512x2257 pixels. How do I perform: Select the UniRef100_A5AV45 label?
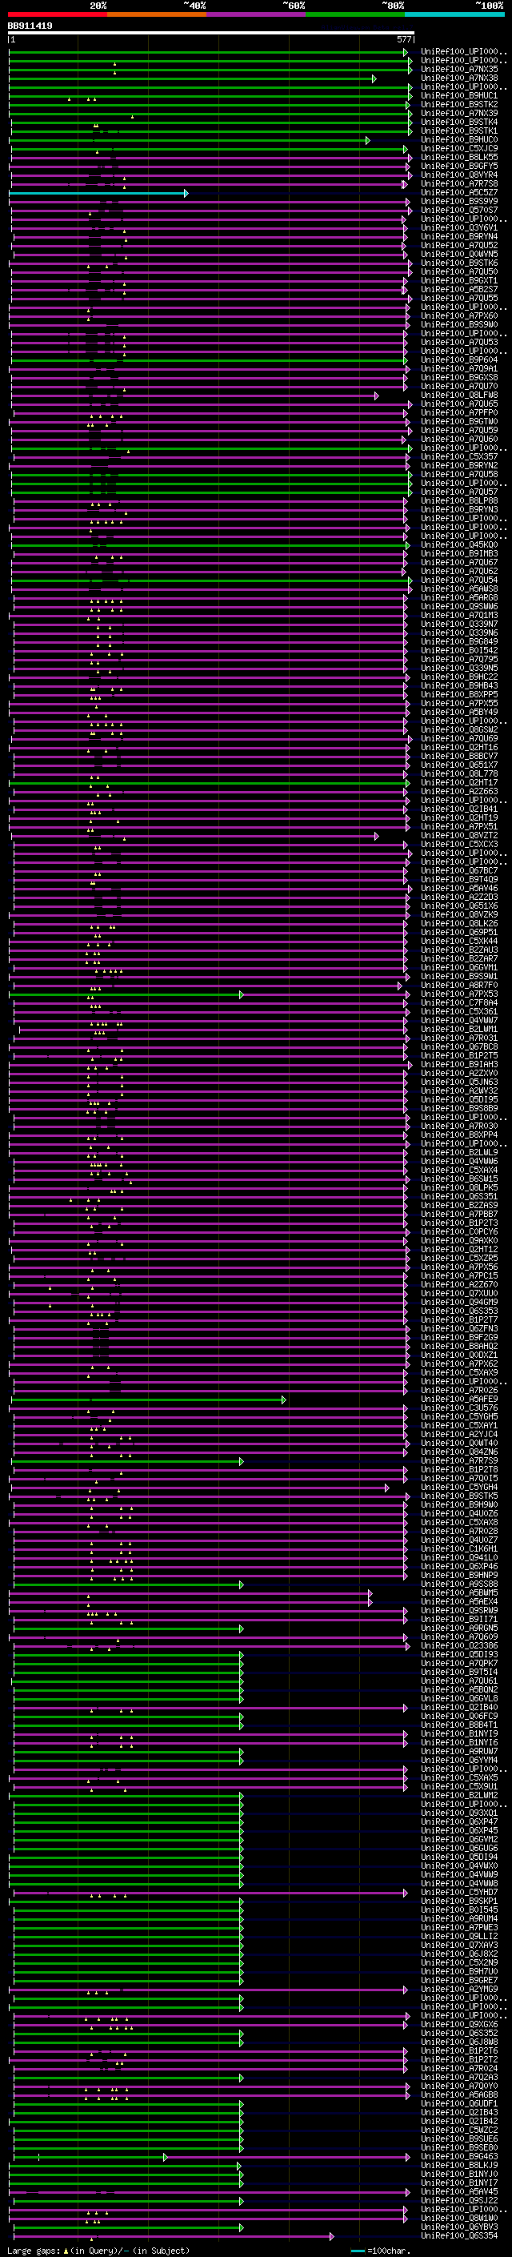point(459,2191)
